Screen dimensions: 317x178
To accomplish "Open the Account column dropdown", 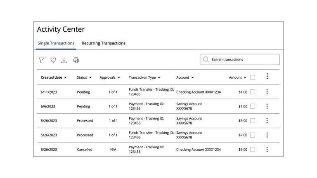I will 185,77.
